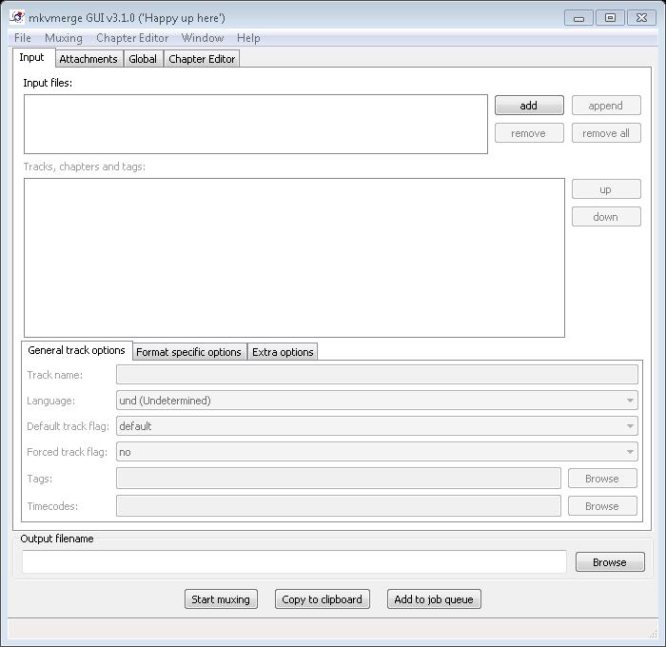Close the mkvmerge GUI window

point(642,18)
